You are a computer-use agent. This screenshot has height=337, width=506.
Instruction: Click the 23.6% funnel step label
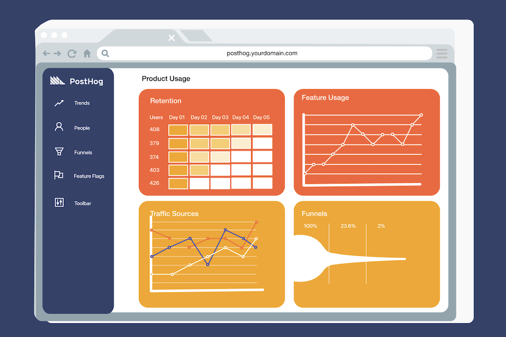click(x=348, y=226)
